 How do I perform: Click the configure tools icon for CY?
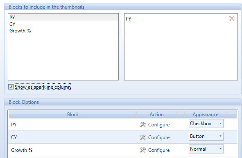(x=143, y=137)
